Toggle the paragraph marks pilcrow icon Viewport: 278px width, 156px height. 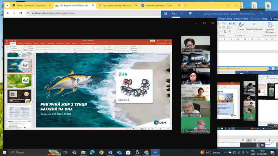tap(230, 31)
